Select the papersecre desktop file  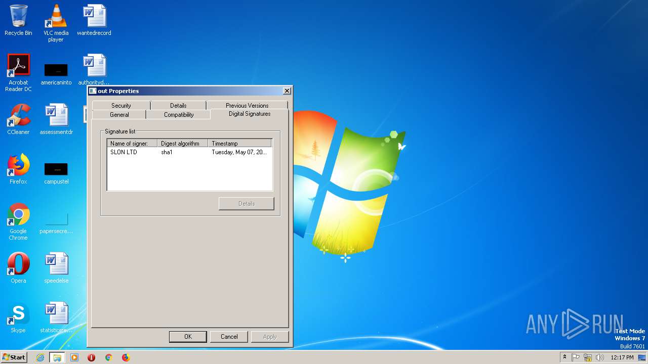[x=56, y=222]
